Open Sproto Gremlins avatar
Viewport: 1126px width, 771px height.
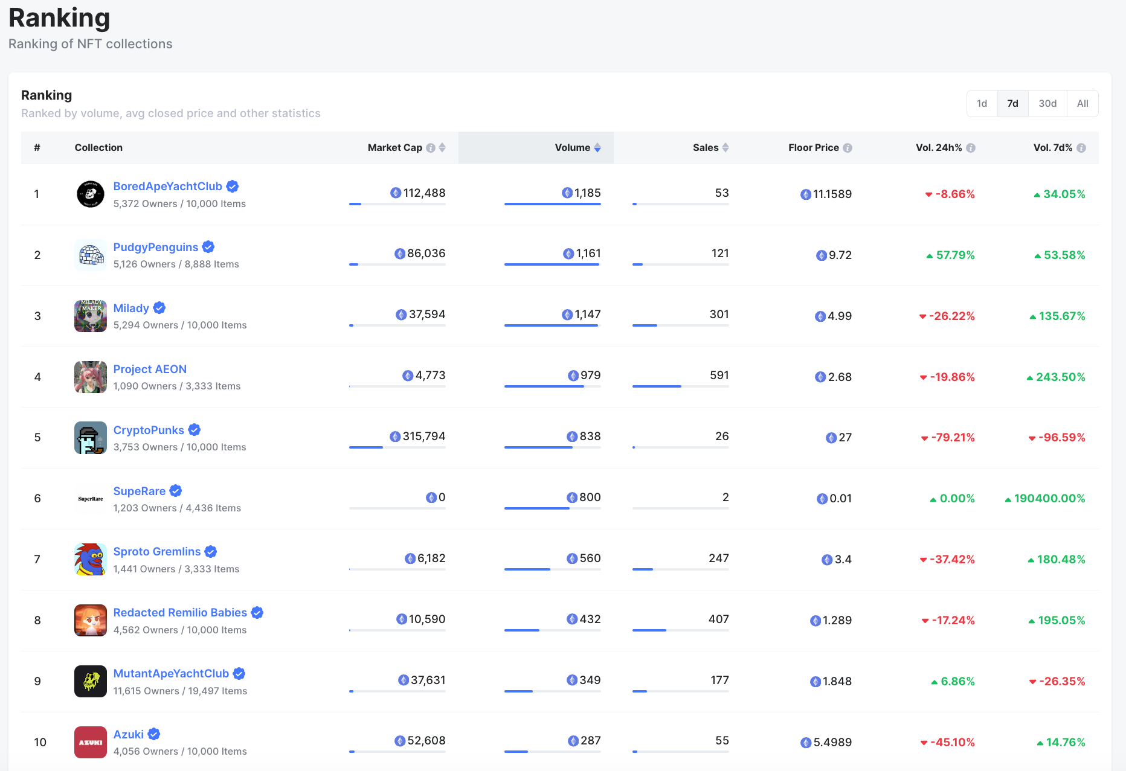pyautogui.click(x=91, y=560)
